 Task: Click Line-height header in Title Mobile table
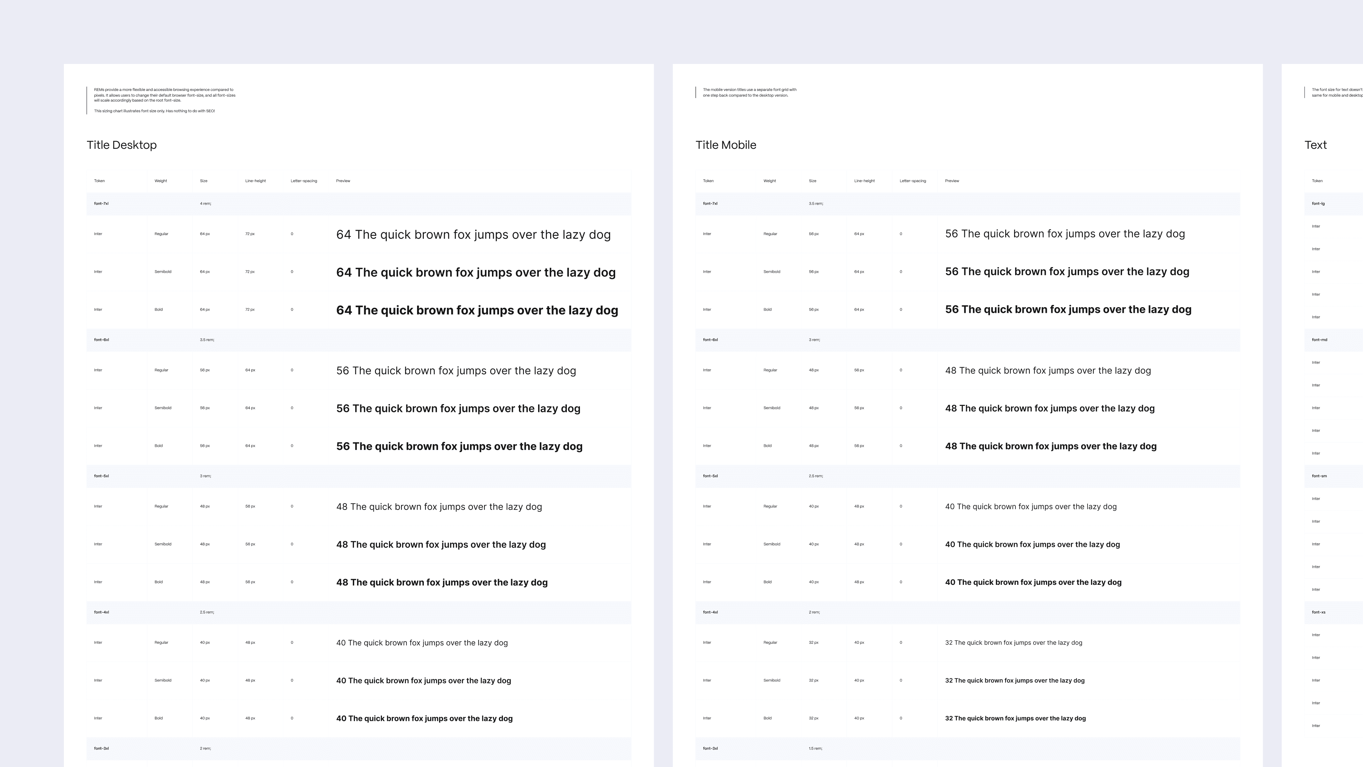click(864, 181)
